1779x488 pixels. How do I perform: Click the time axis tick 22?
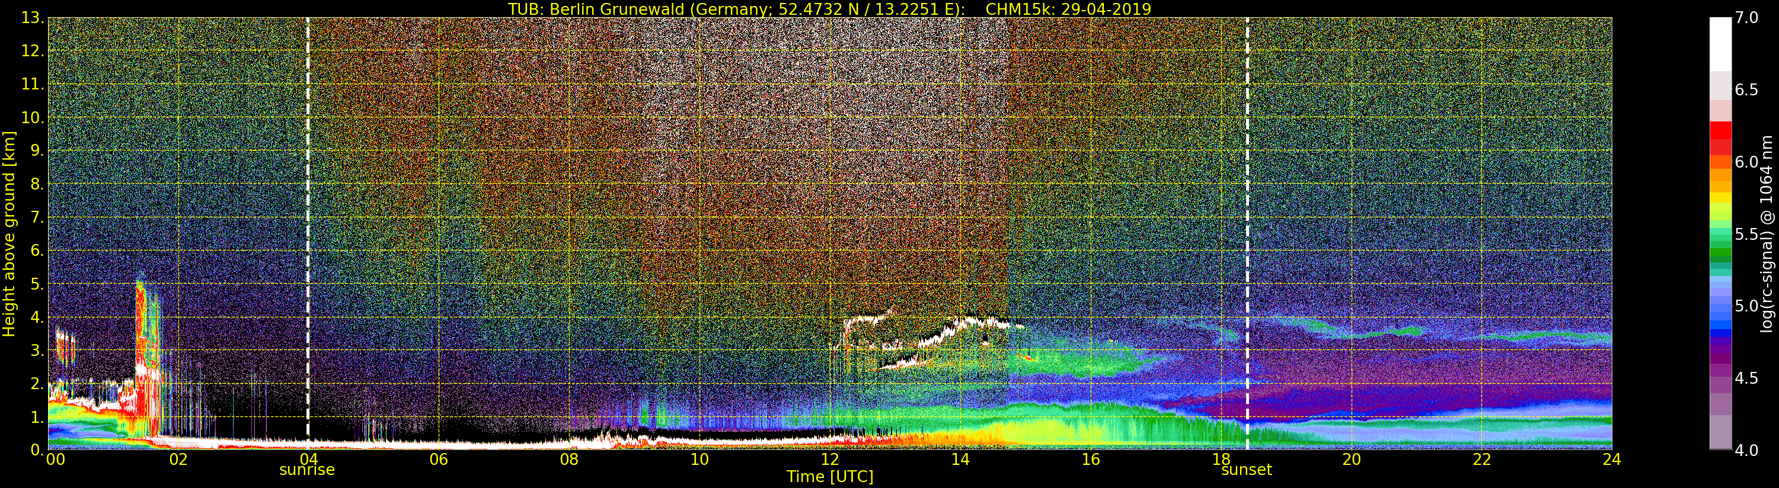(1481, 459)
